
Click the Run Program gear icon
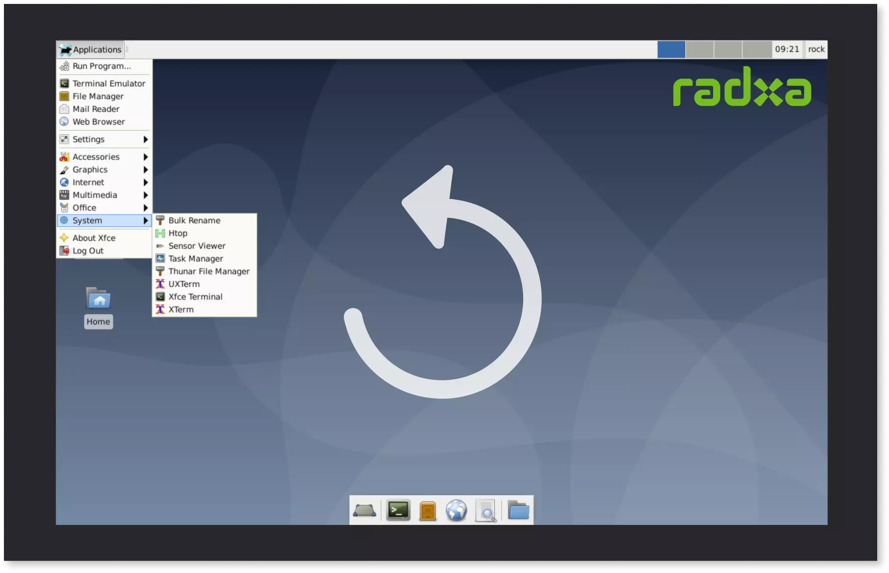point(64,66)
